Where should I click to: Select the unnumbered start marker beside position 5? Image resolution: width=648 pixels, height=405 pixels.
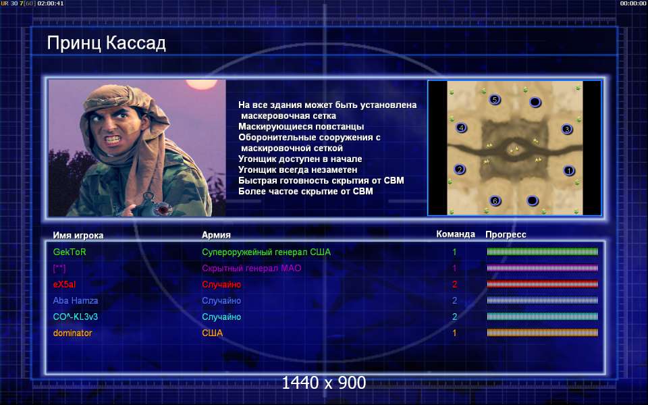(535, 102)
